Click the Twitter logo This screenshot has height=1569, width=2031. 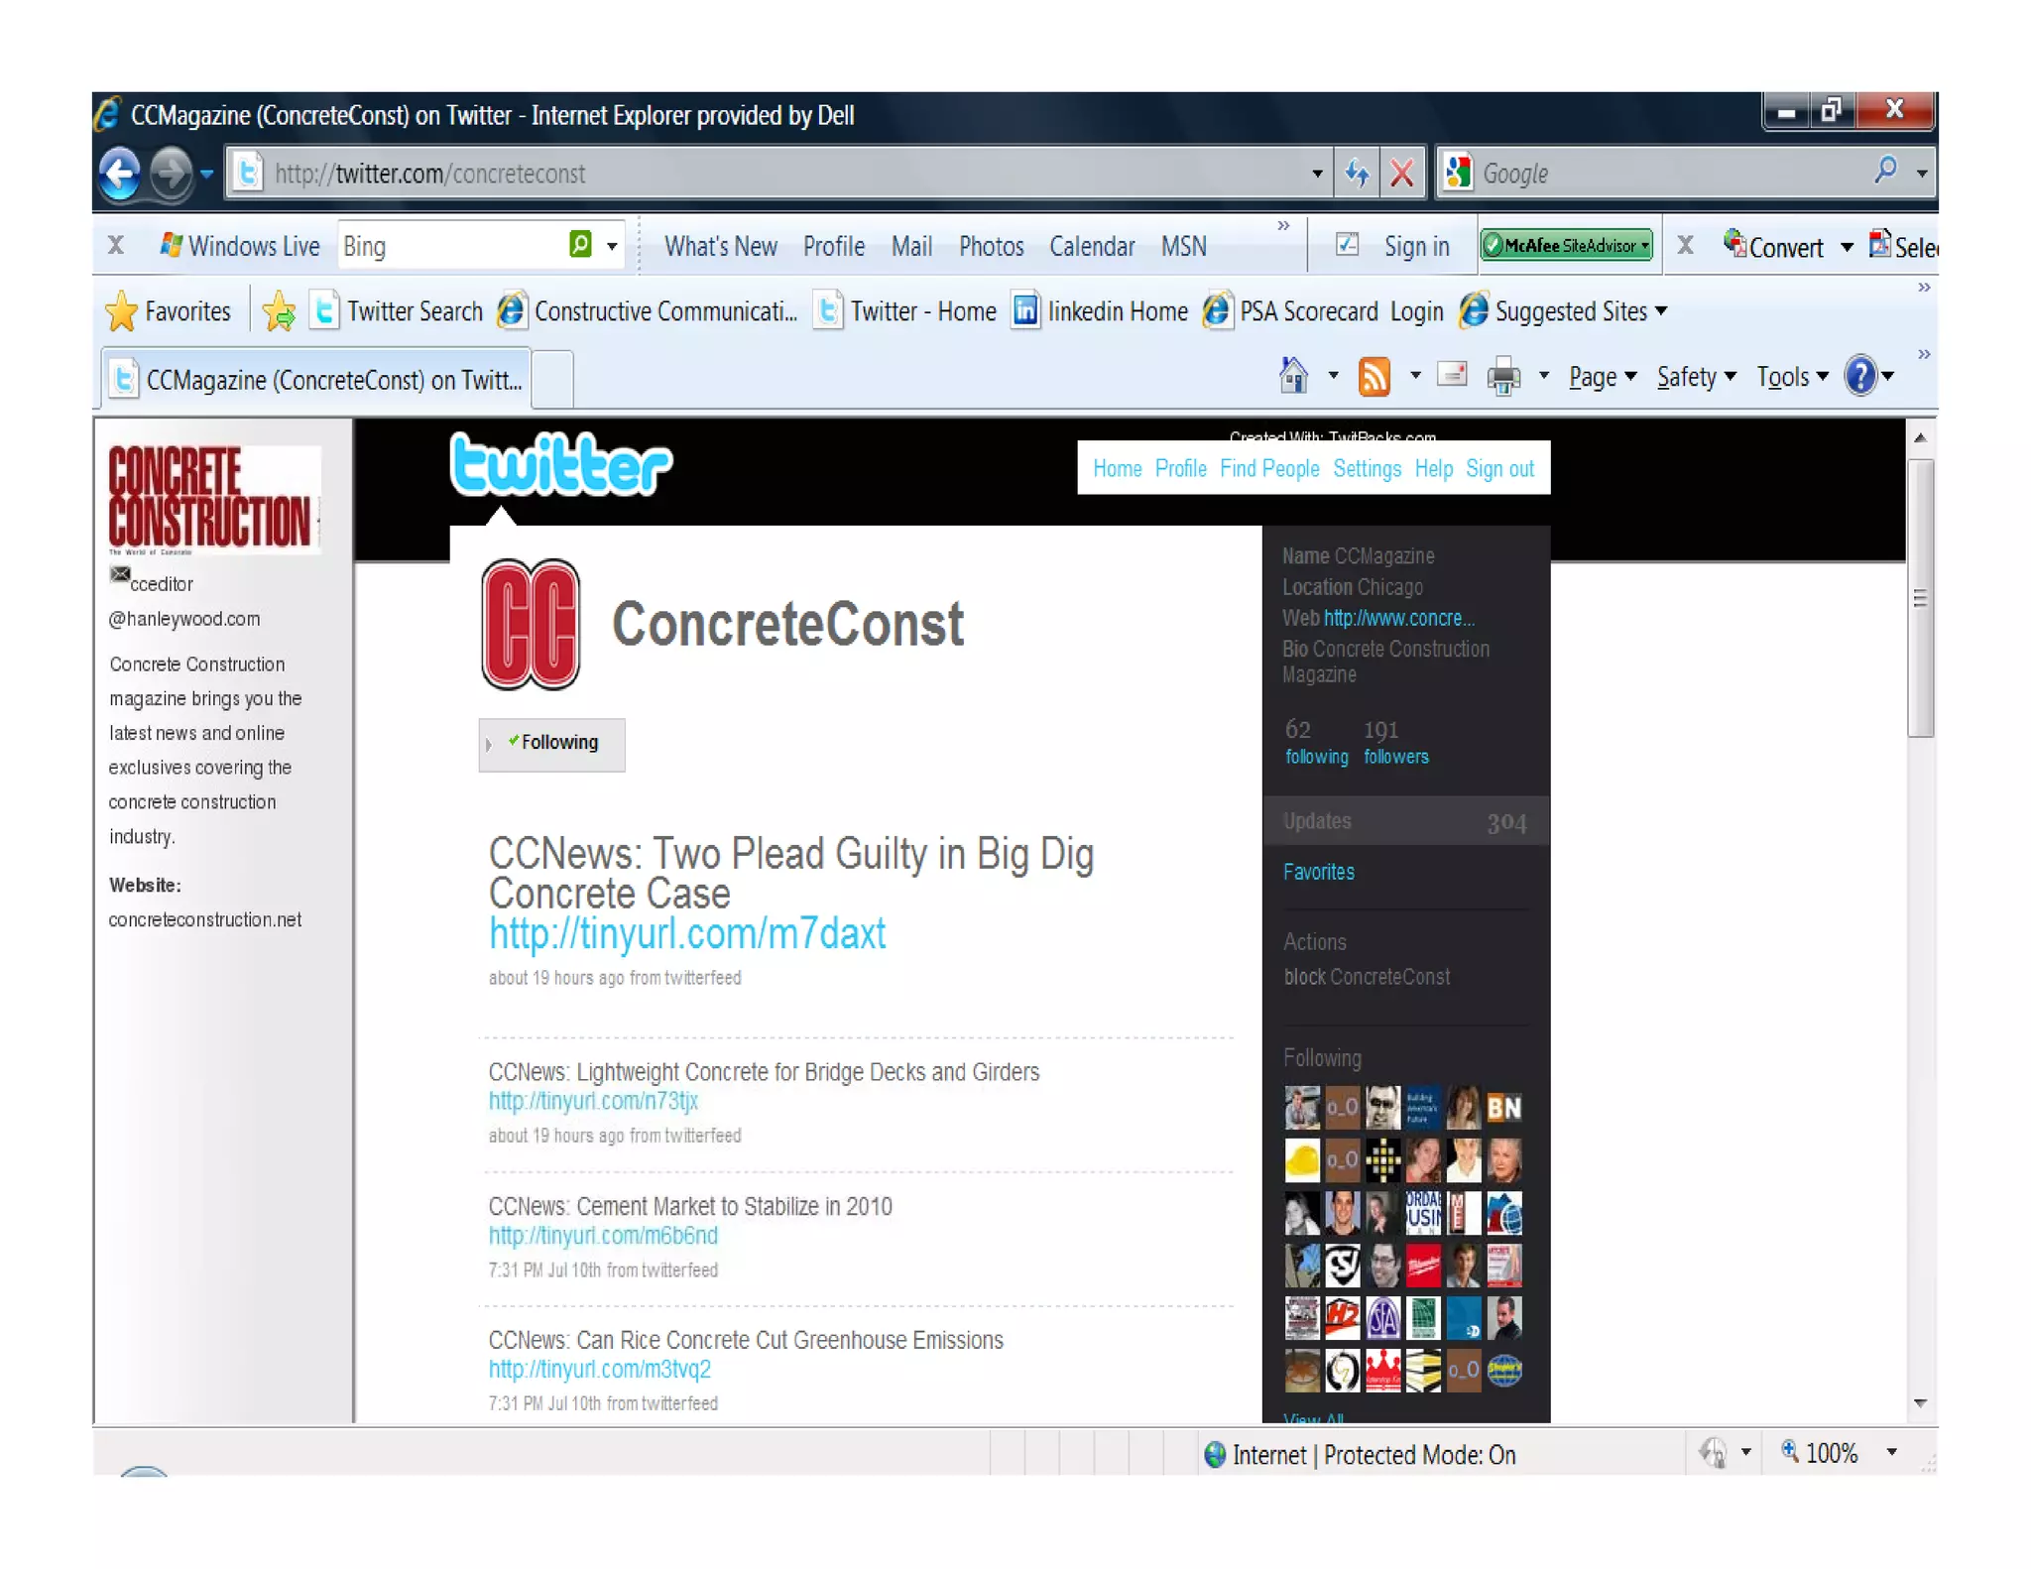pyautogui.click(x=560, y=464)
